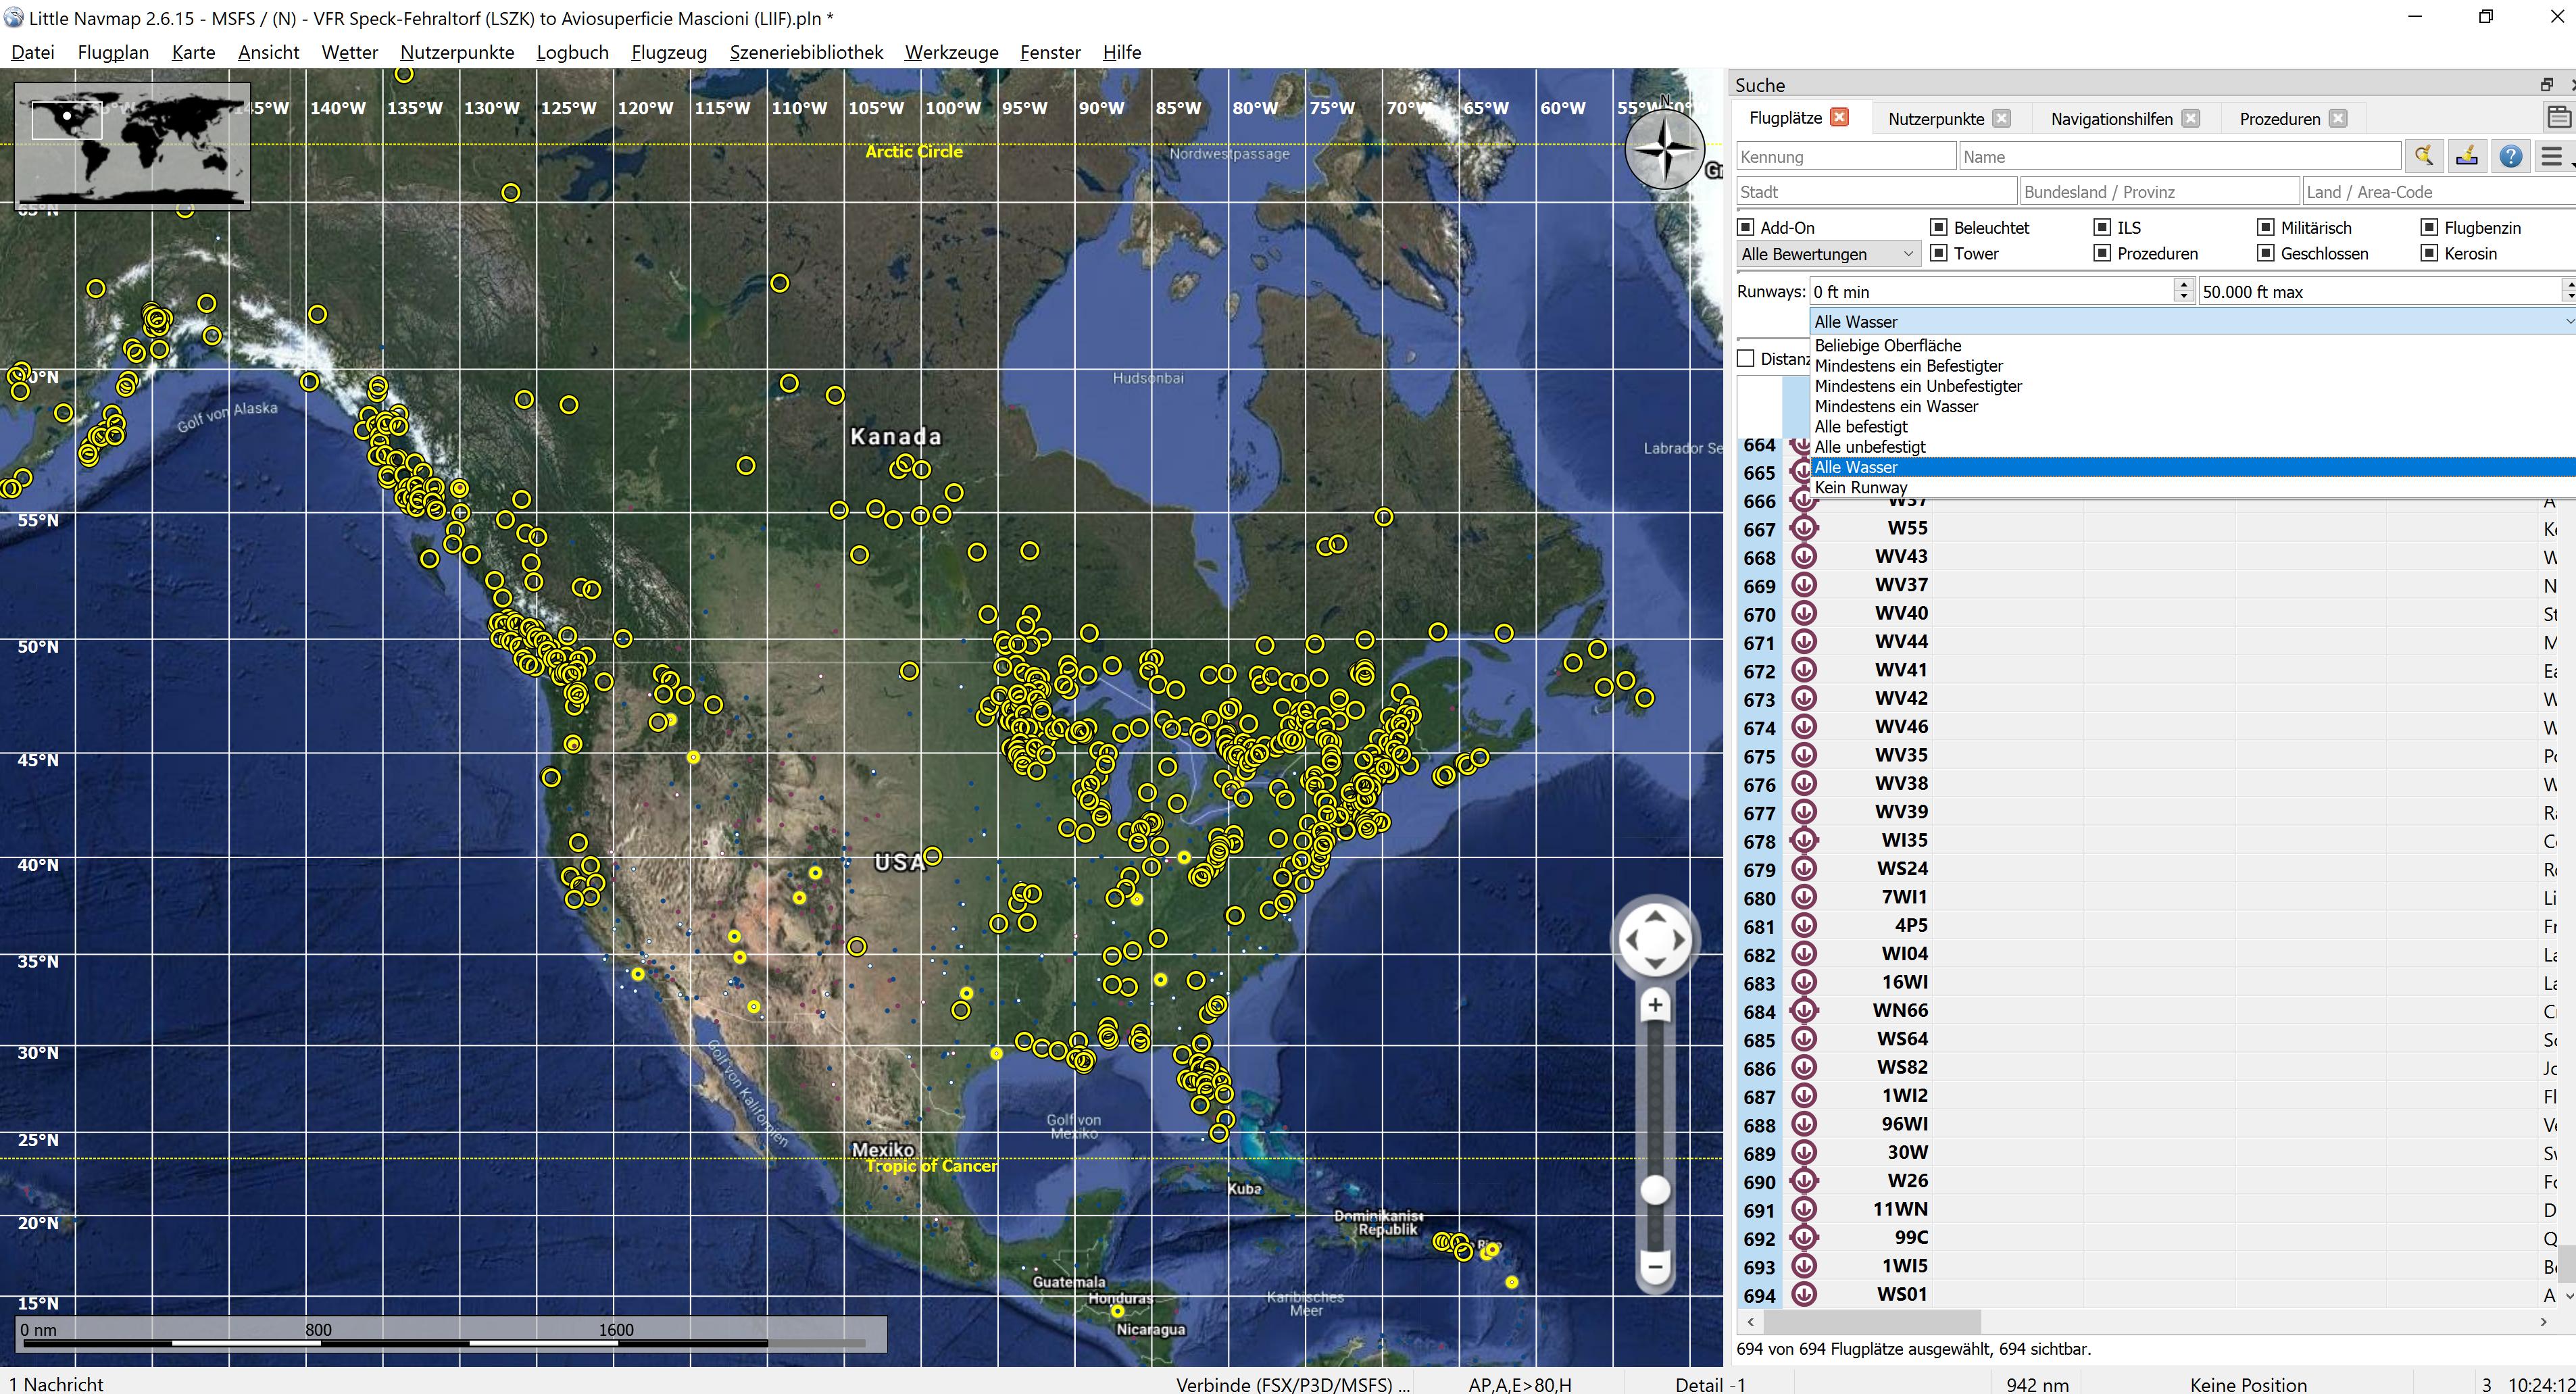2576x1394 pixels.
Task: Zoom in with the map plus button
Action: 1655,1005
